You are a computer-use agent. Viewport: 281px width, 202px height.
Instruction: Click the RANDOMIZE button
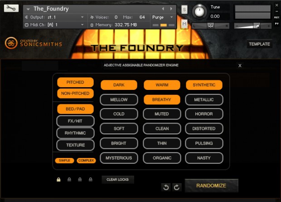211,186
